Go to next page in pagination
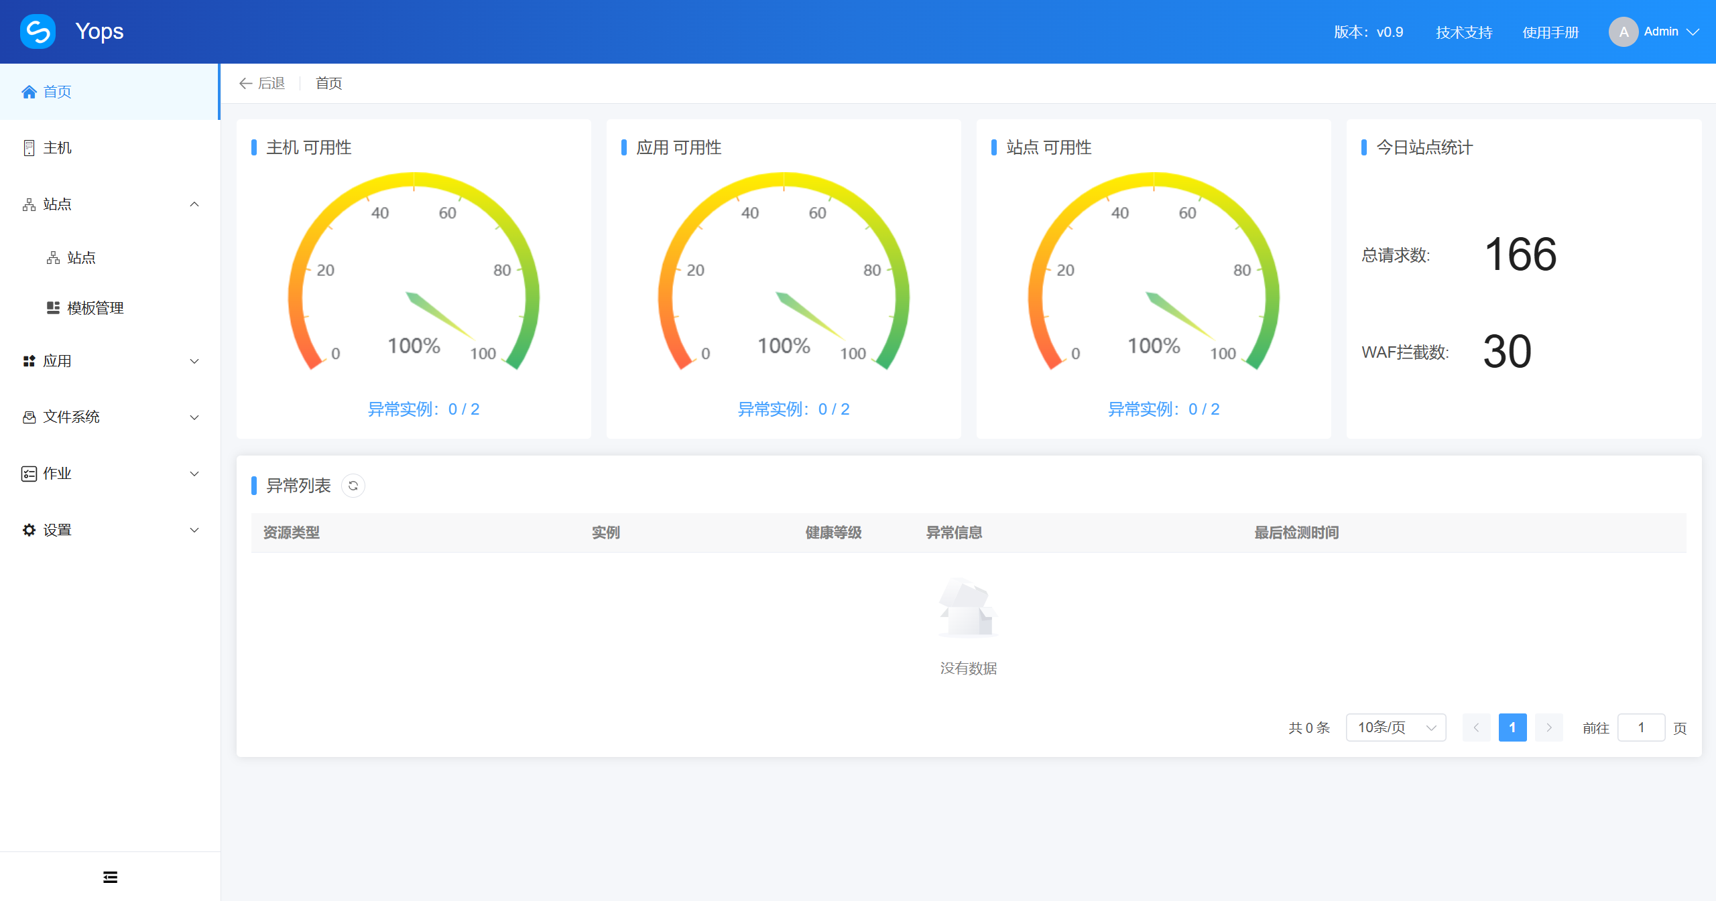 pos(1548,727)
